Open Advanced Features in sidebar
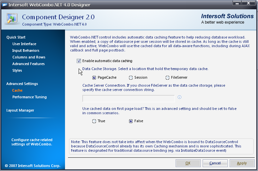This screenshot has height=171, width=258. [28, 64]
